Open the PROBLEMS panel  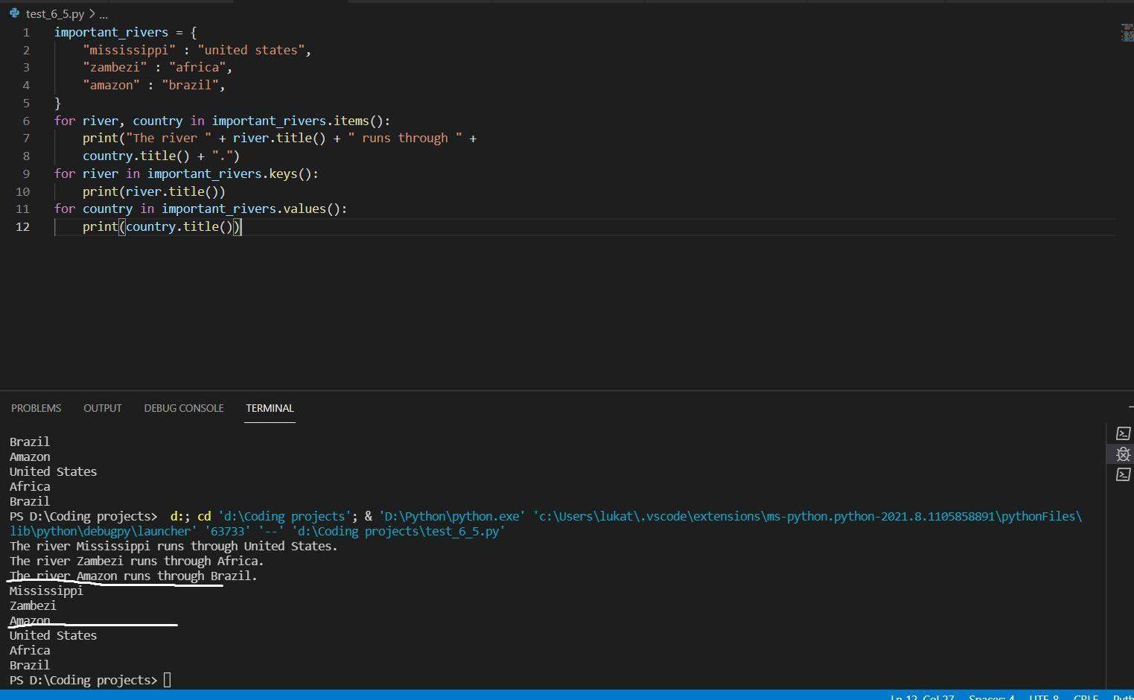point(36,408)
